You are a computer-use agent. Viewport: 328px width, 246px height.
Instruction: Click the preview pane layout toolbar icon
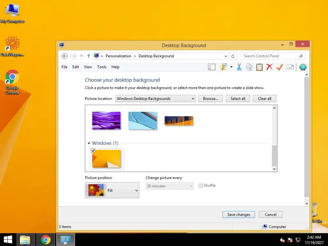pos(211,67)
